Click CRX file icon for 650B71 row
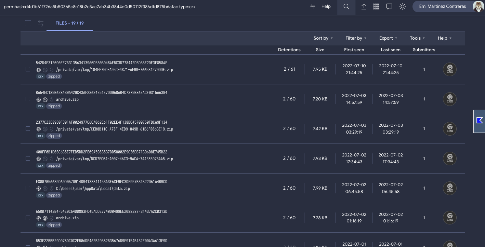Viewport: 485px width, 247px height. click(x=450, y=218)
